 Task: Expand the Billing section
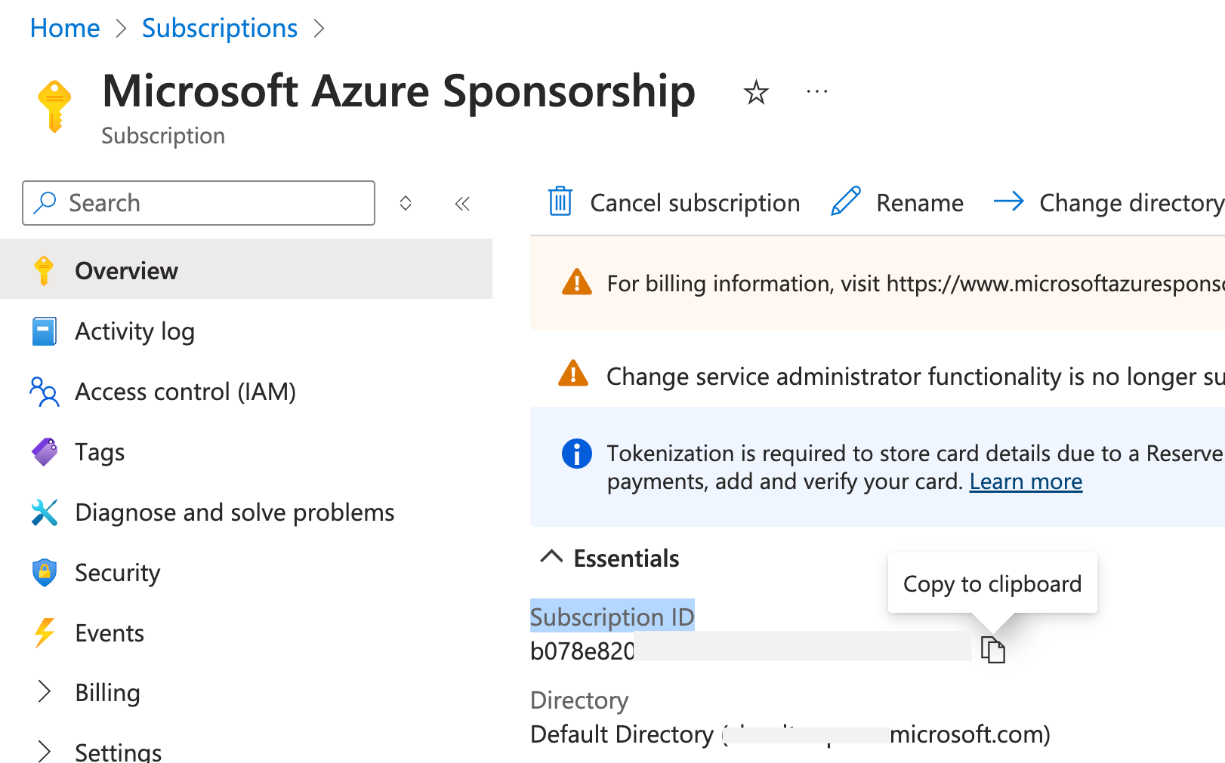45,692
